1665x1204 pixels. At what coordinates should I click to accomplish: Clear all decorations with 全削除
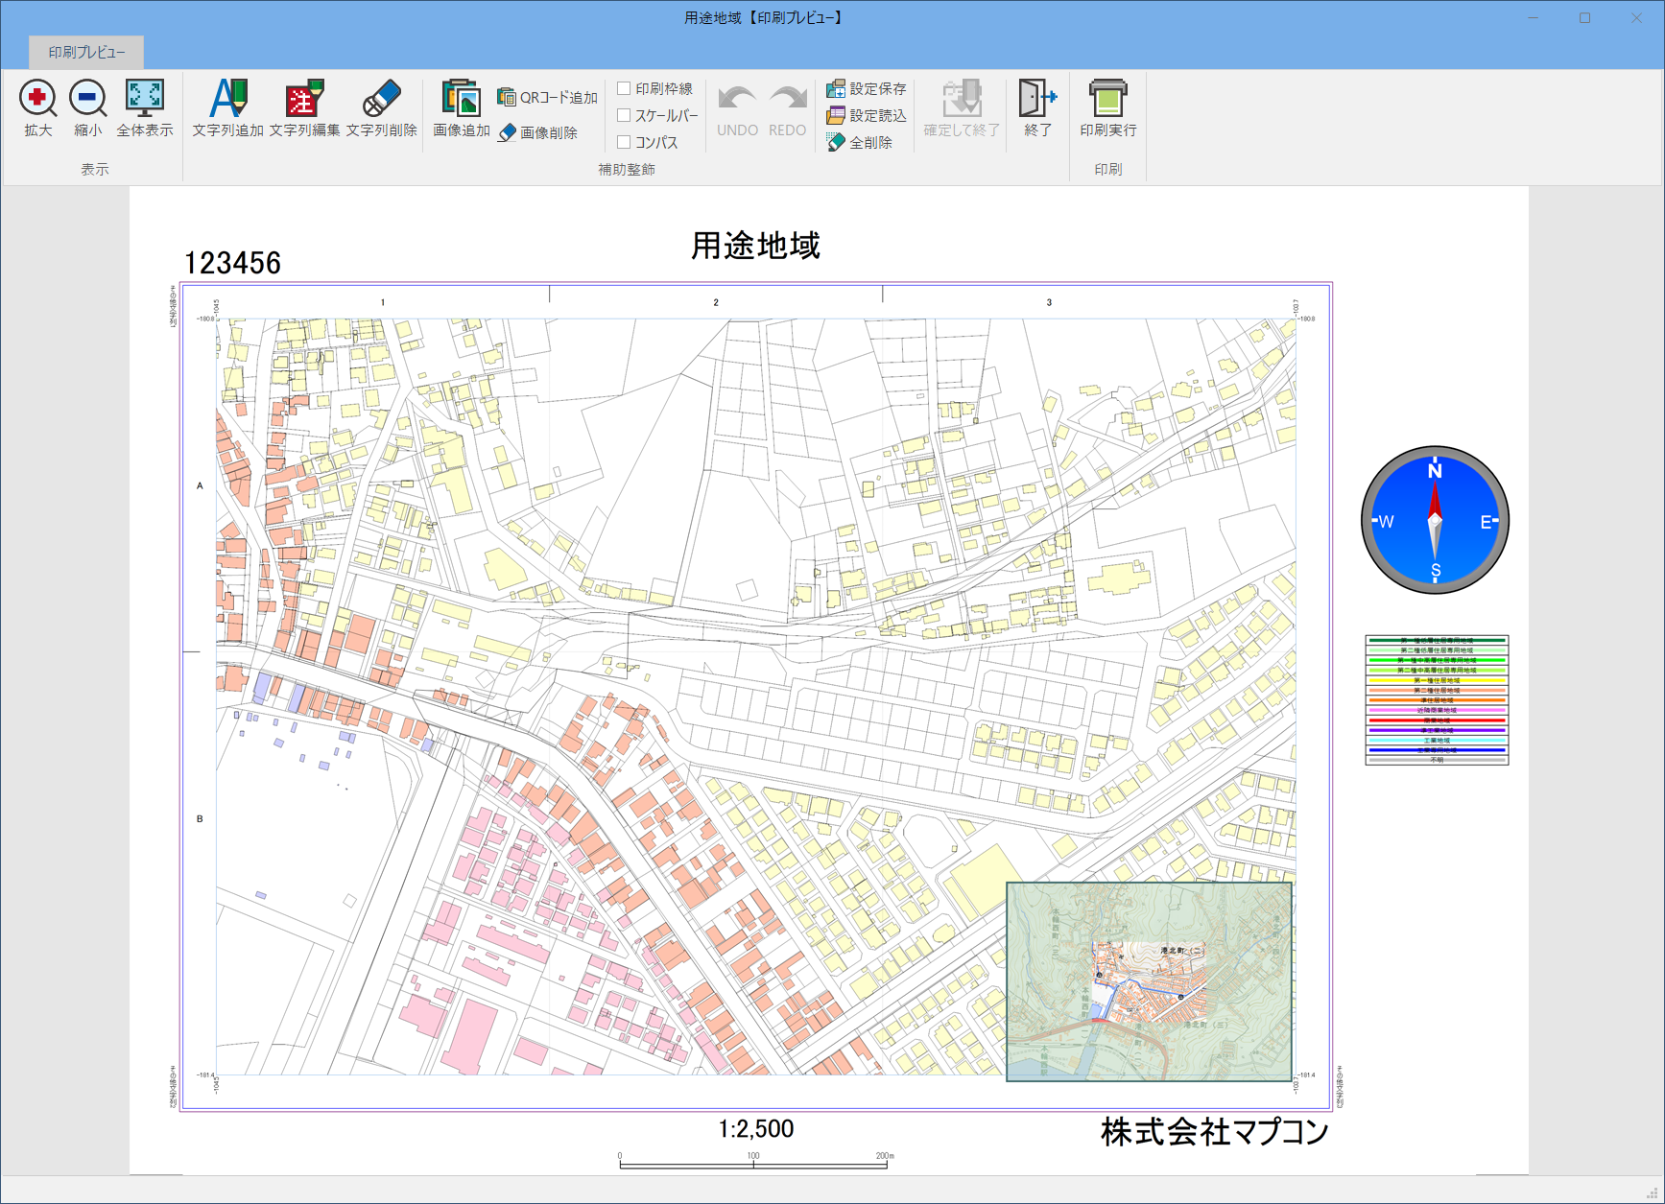click(x=860, y=142)
